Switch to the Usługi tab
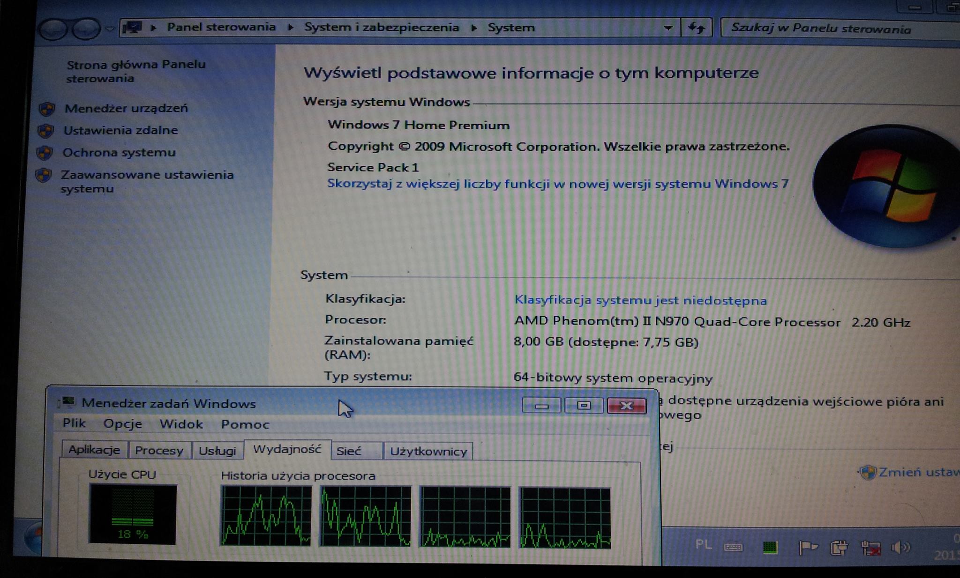960x578 pixels. tap(217, 451)
